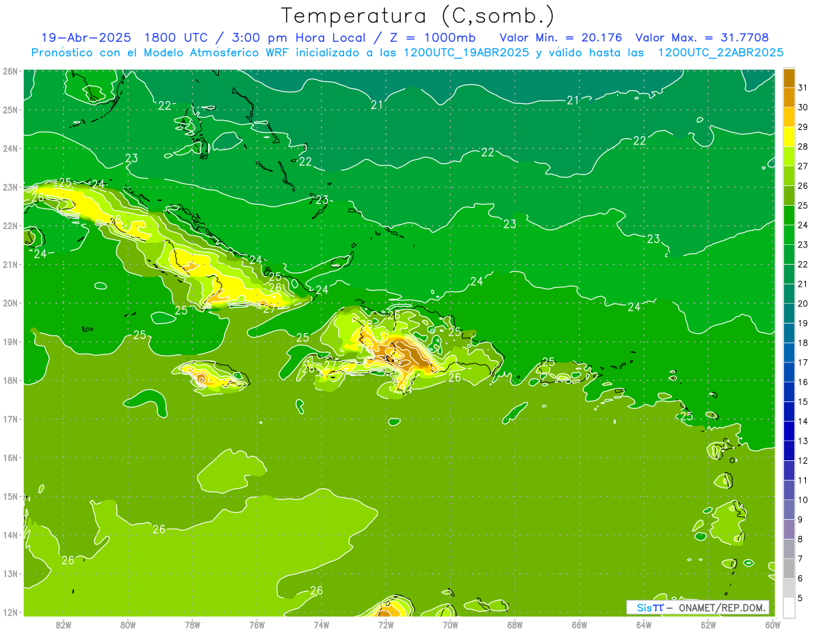Click colorbar legend value 18
Viewport: 821px width, 634px height.
click(x=803, y=343)
